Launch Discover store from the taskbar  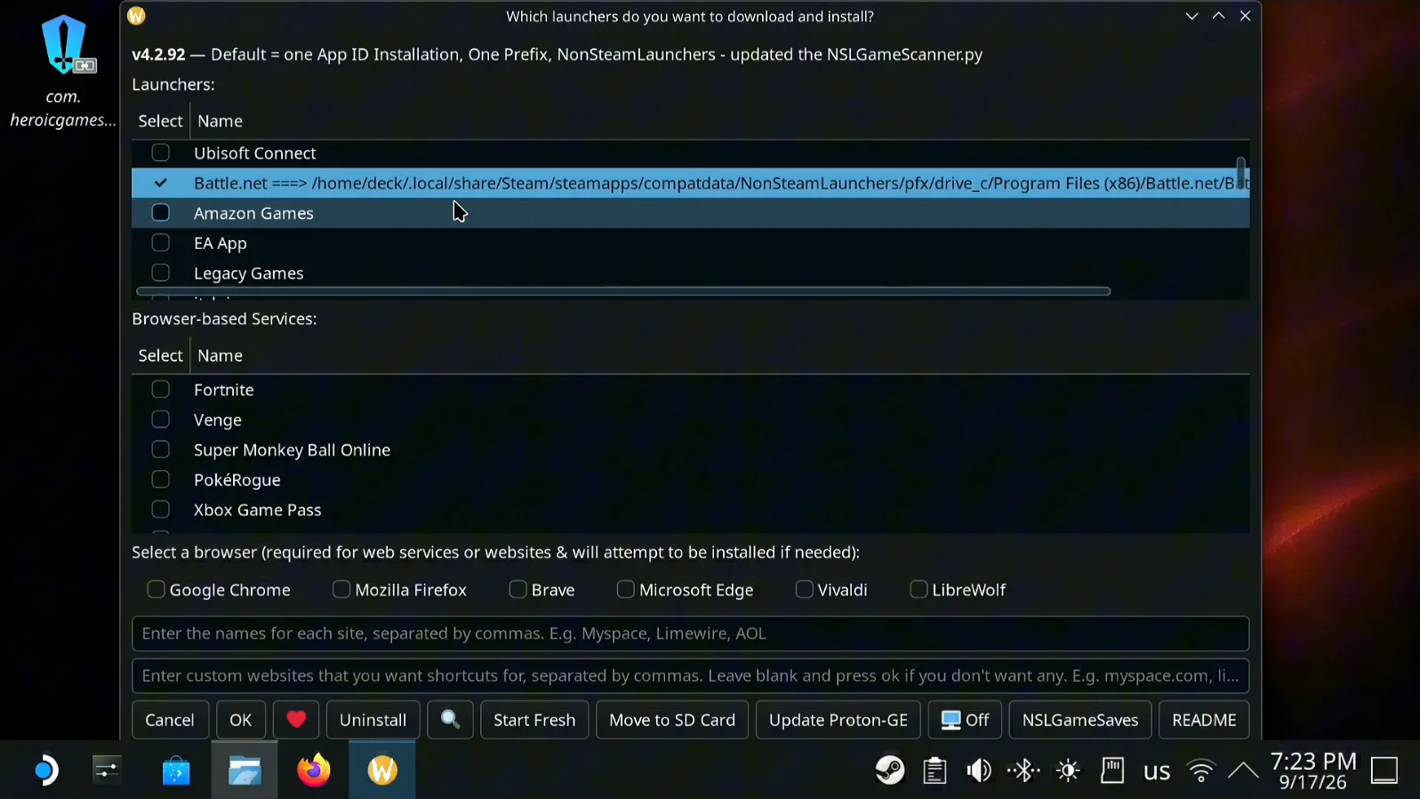point(176,770)
